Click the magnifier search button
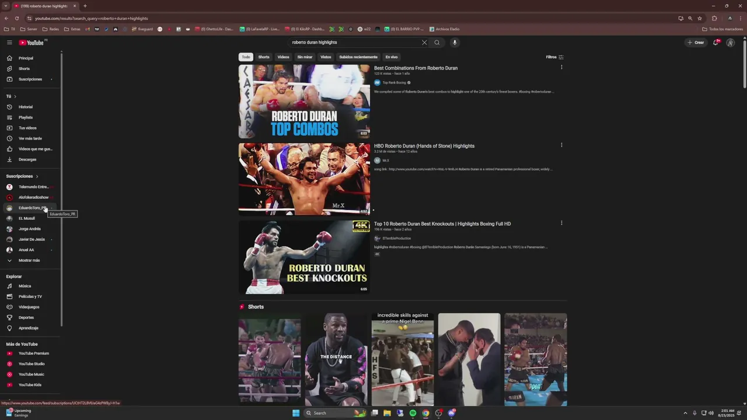The height and width of the screenshot is (420, 747). (x=437, y=43)
